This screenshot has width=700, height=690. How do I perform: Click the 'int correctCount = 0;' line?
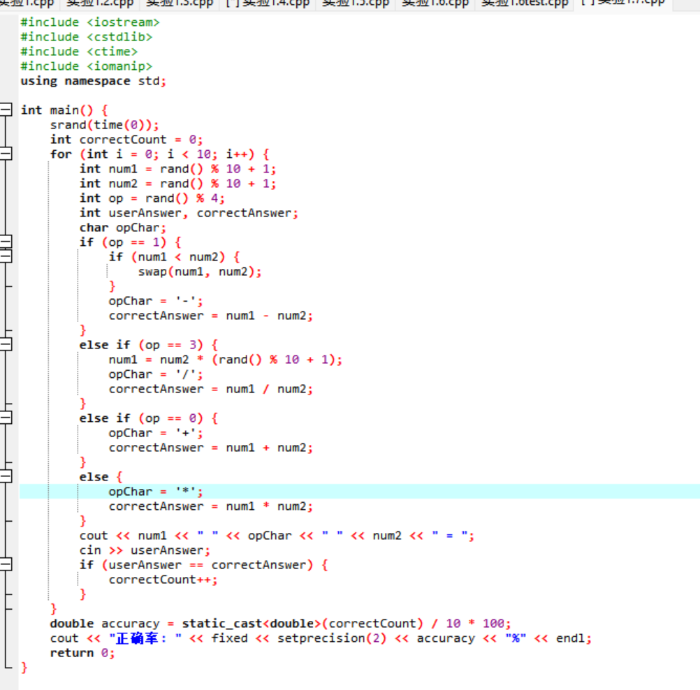pos(126,140)
